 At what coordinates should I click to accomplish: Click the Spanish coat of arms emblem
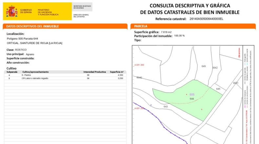pyautogui.click(x=12, y=11)
